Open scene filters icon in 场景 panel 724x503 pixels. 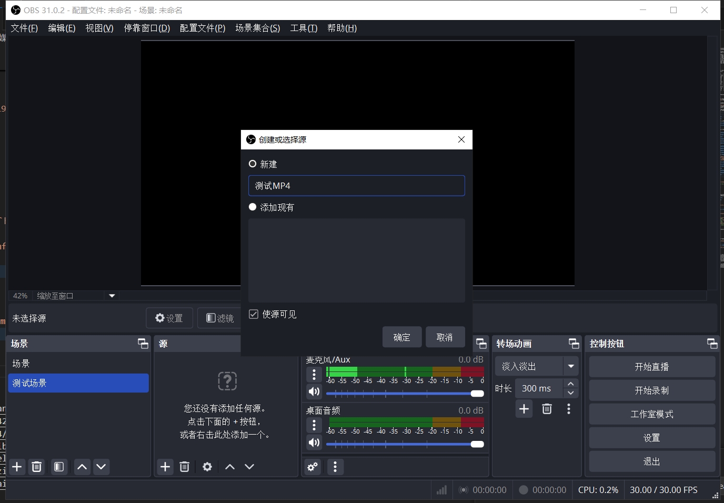pyautogui.click(x=59, y=467)
